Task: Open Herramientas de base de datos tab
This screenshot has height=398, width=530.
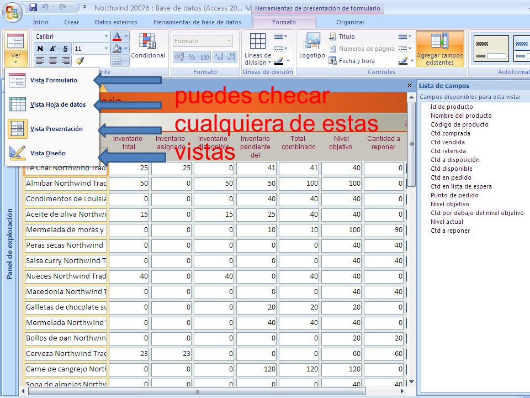Action: [x=198, y=22]
